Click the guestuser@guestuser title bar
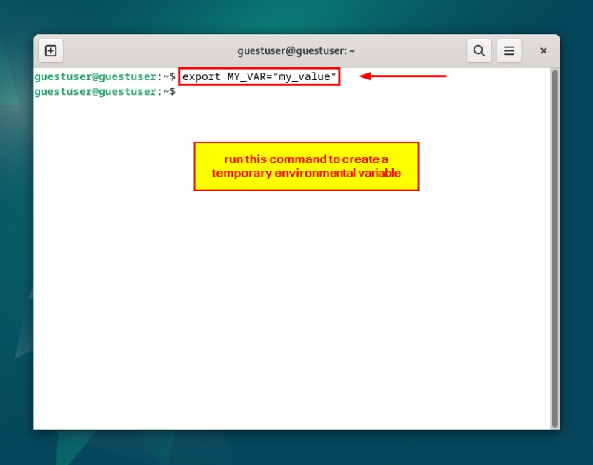 [296, 50]
